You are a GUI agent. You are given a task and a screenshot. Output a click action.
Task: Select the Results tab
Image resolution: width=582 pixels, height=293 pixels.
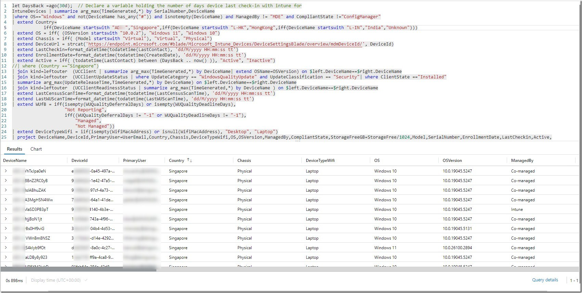(x=14, y=149)
